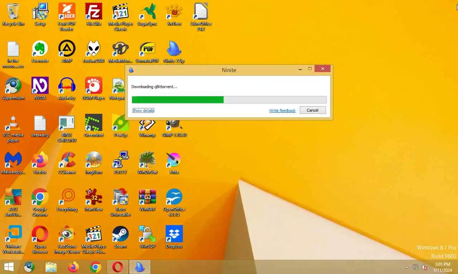
Task: Click the Ninite taskbar button
Action: pyautogui.click(x=140, y=267)
